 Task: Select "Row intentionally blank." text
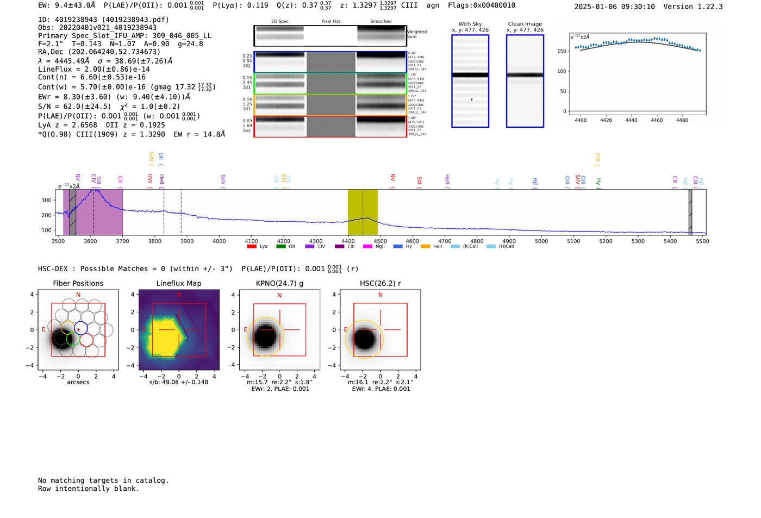tap(89, 489)
